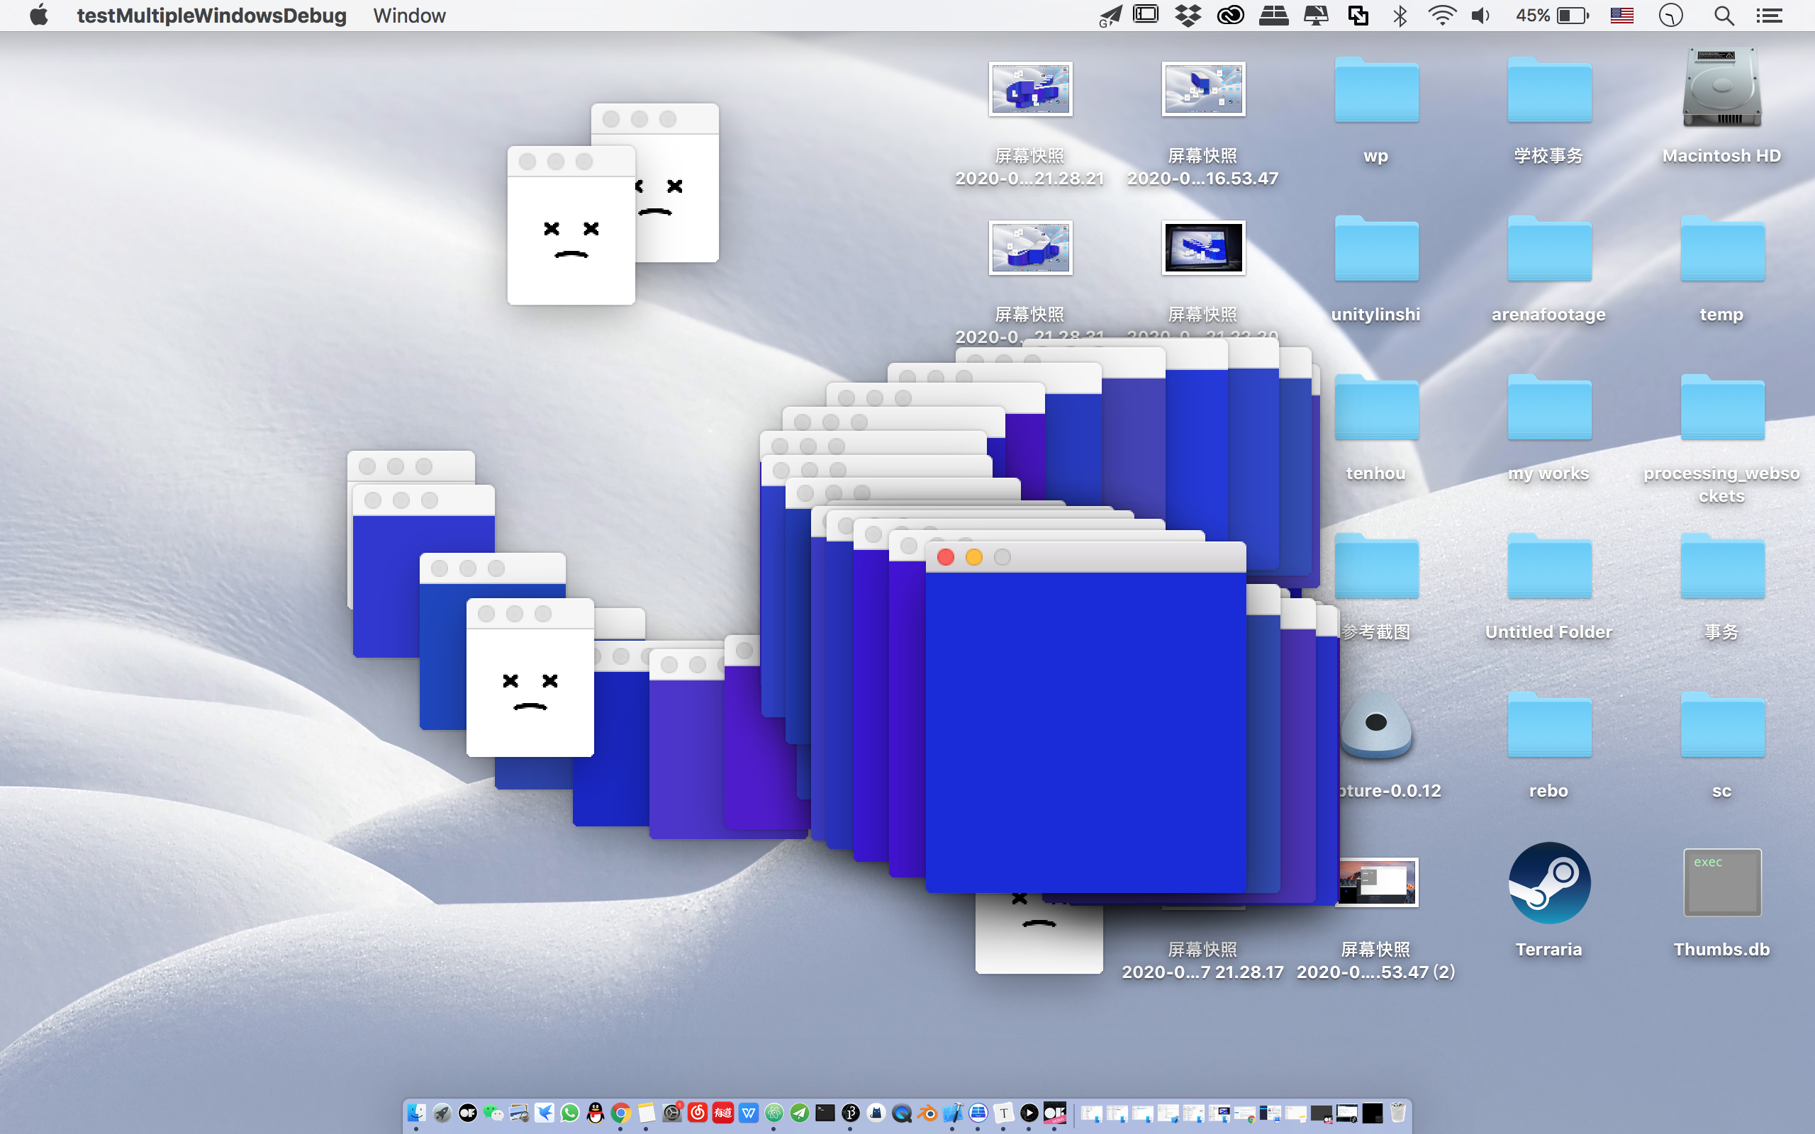
Task: Focus the sad-face window overlapping blue windows
Action: point(530,678)
